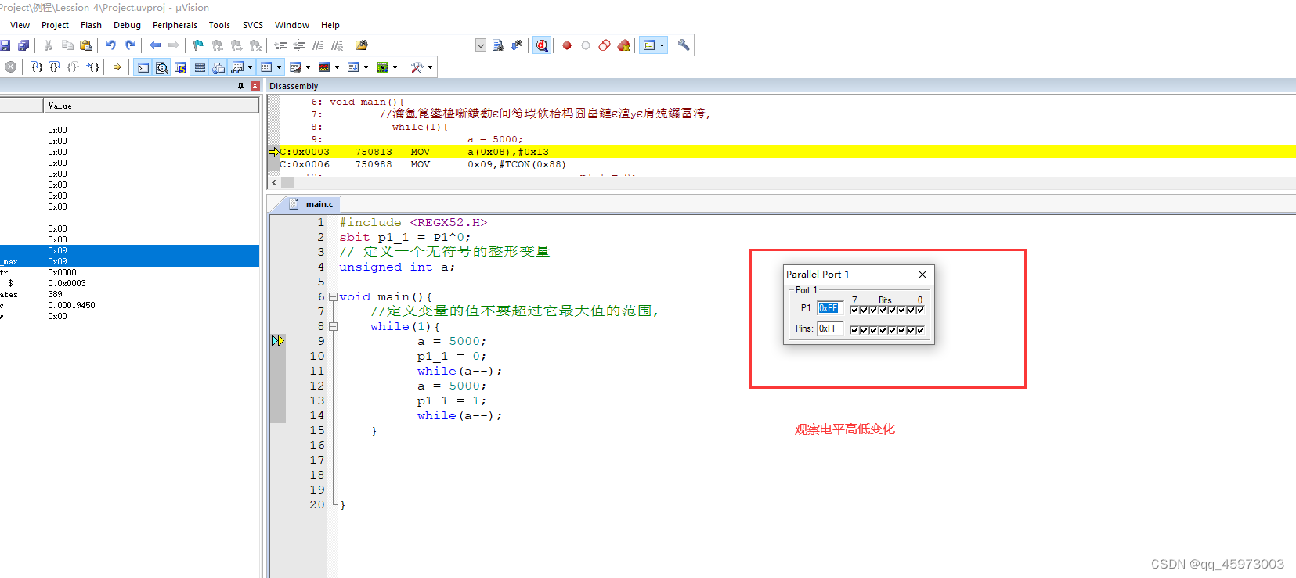Close the Registers panel with red X

(x=255, y=86)
